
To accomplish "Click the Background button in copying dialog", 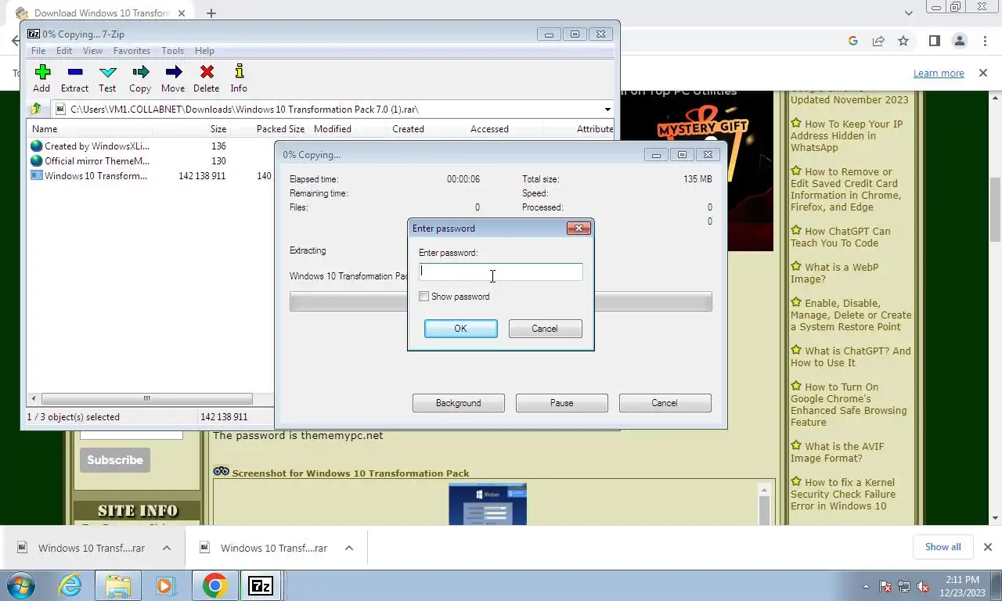I will coord(459,403).
